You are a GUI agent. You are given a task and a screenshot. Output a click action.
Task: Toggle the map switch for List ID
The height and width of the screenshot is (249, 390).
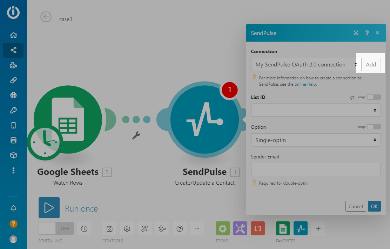pyautogui.click(x=374, y=97)
